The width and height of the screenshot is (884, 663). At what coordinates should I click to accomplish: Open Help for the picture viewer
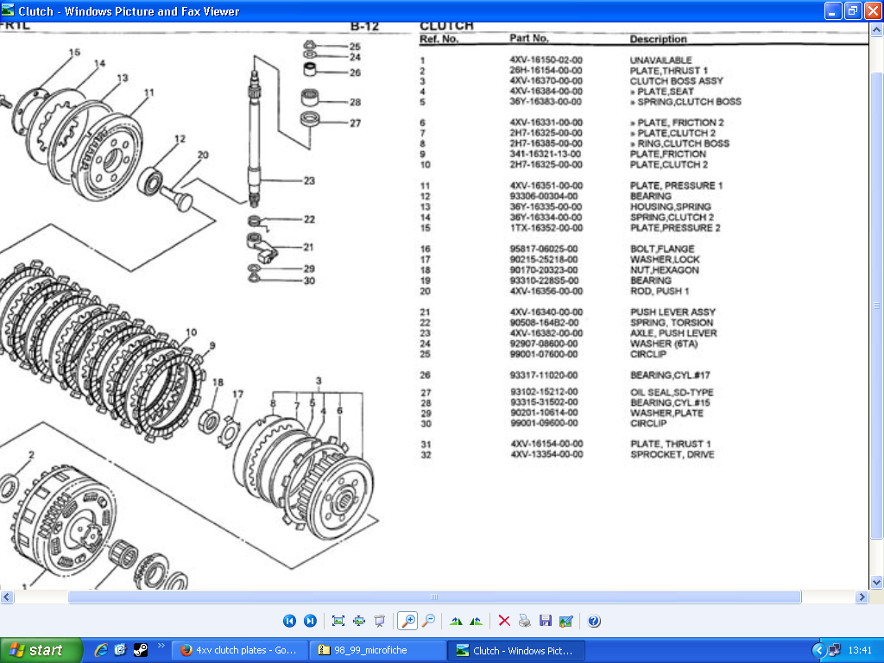tap(594, 621)
